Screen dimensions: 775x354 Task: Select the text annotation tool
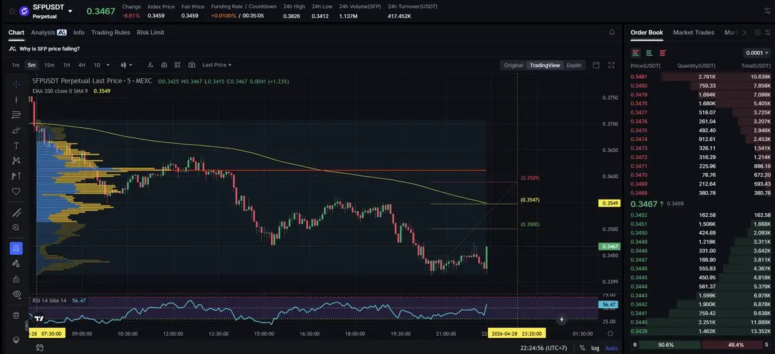click(x=16, y=145)
